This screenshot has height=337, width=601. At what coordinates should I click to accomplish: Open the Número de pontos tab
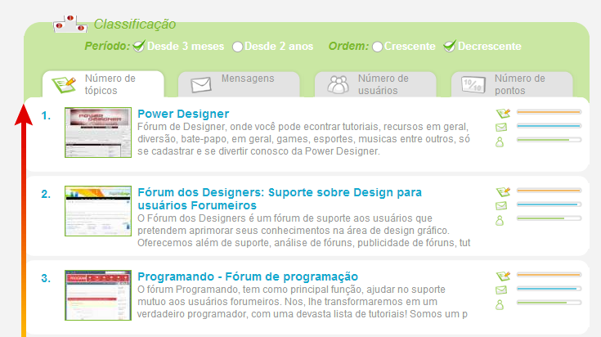[512, 84]
